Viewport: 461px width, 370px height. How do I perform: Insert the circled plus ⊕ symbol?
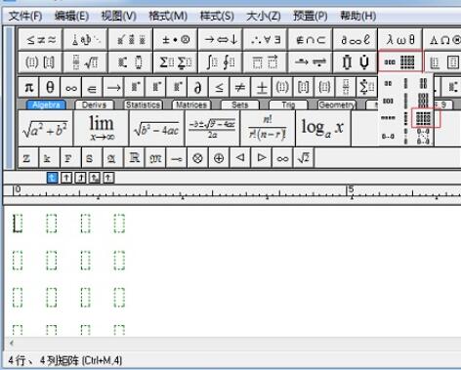[219, 158]
